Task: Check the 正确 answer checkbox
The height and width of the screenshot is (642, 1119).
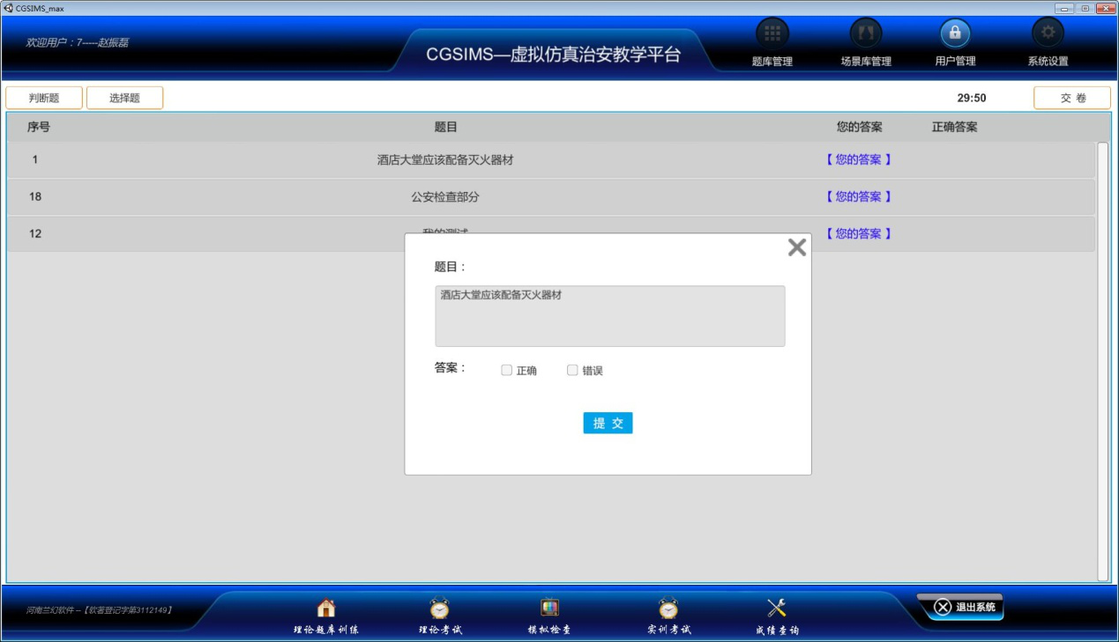Action: click(x=507, y=371)
